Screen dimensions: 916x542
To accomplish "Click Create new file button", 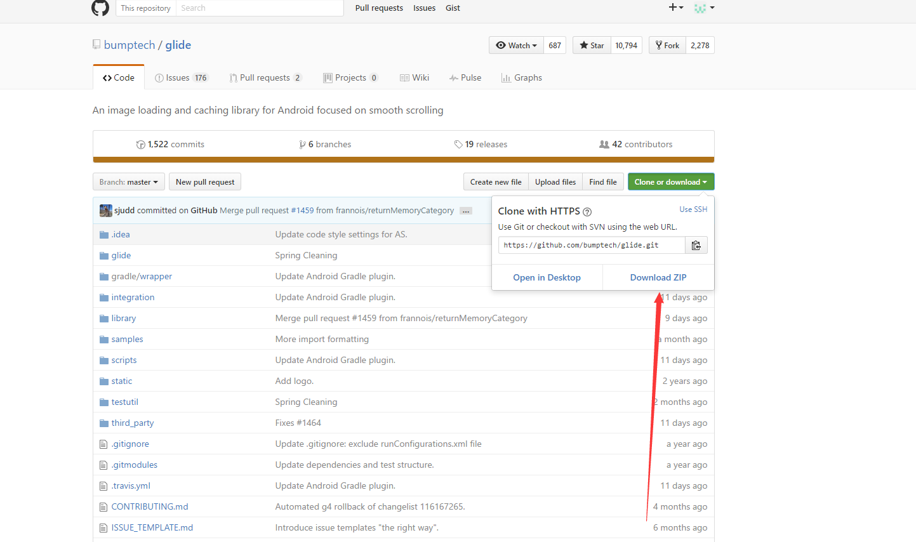I will tap(496, 182).
